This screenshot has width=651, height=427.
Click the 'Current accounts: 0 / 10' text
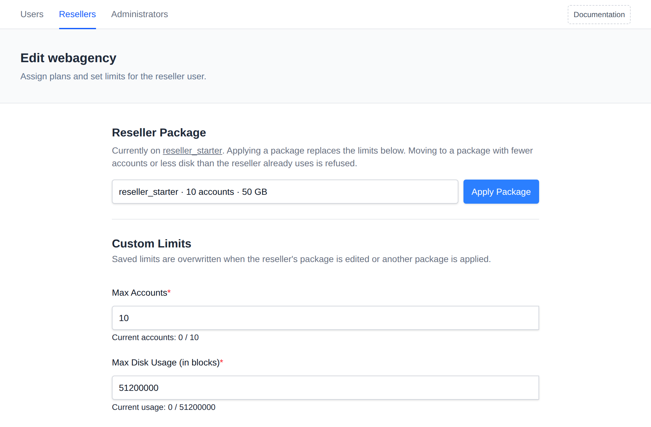pos(155,337)
